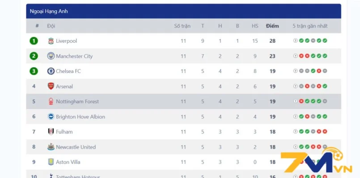Select the Chelsea FC crest icon

click(x=51, y=71)
